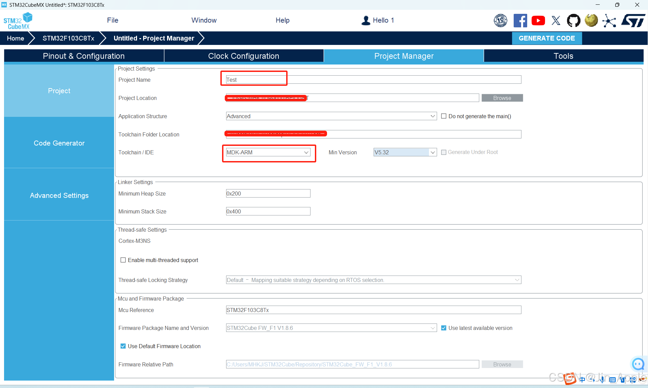Open the chat assistant bubble icon
Viewport: 648px width, 388px height.
[x=638, y=364]
